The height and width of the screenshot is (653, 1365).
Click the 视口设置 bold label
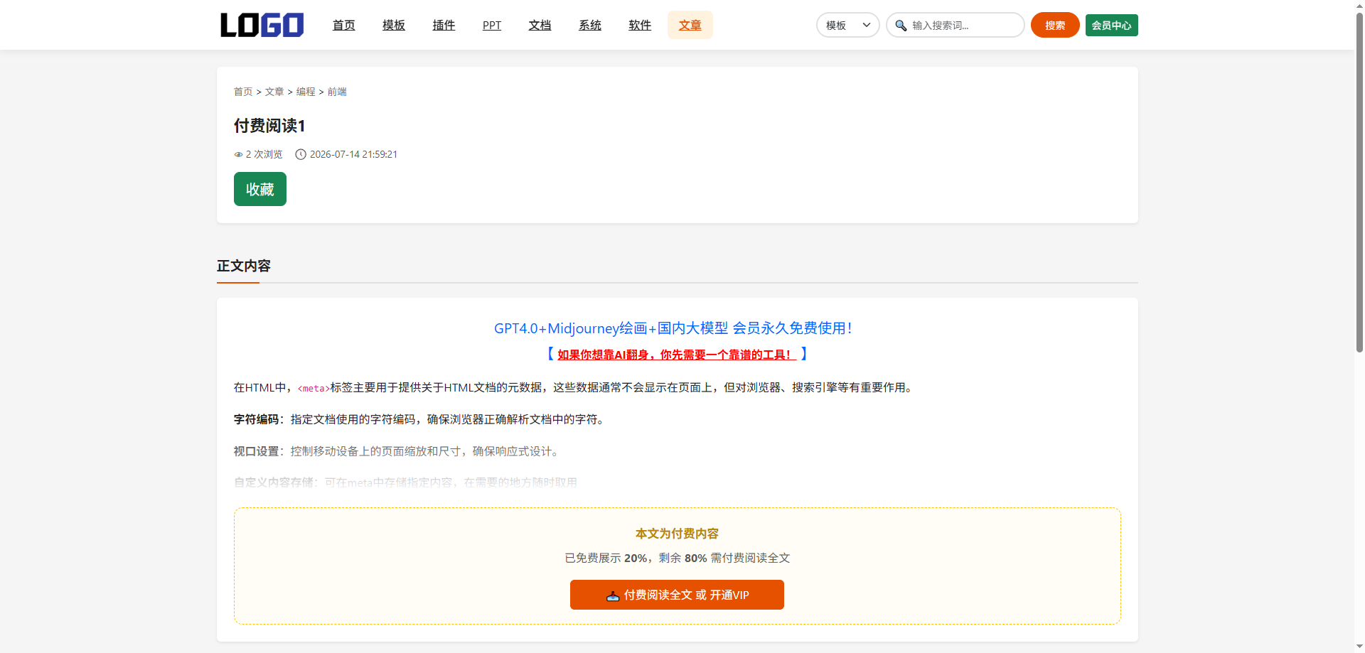pyautogui.click(x=256, y=451)
